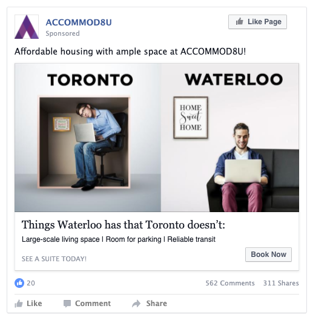Click the Sponsored label
310x320 pixels.
click(x=62, y=33)
